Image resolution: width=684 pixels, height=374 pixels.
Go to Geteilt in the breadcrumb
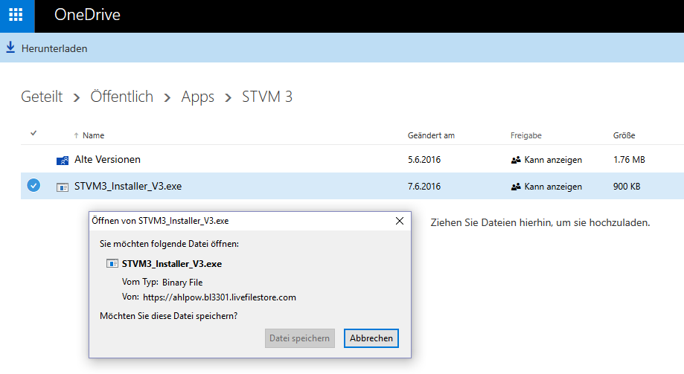(42, 97)
